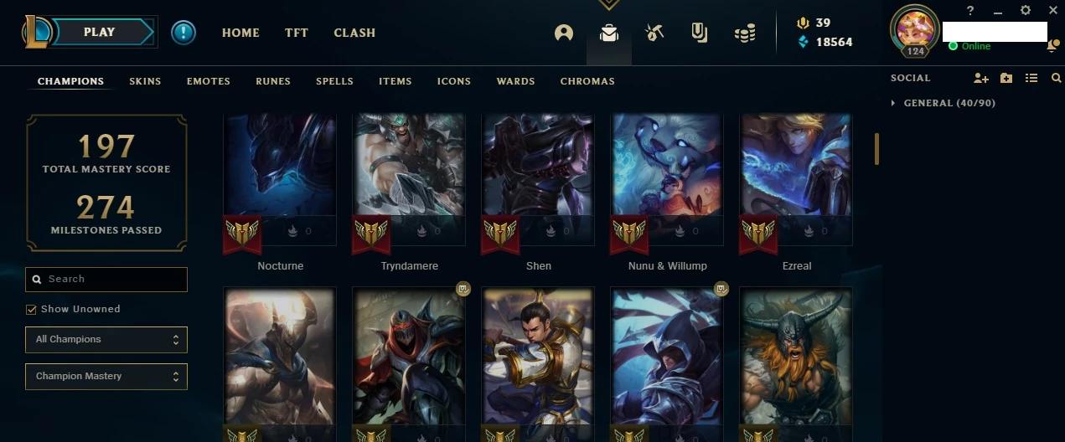Switch to the Chromas tab

[x=587, y=81]
